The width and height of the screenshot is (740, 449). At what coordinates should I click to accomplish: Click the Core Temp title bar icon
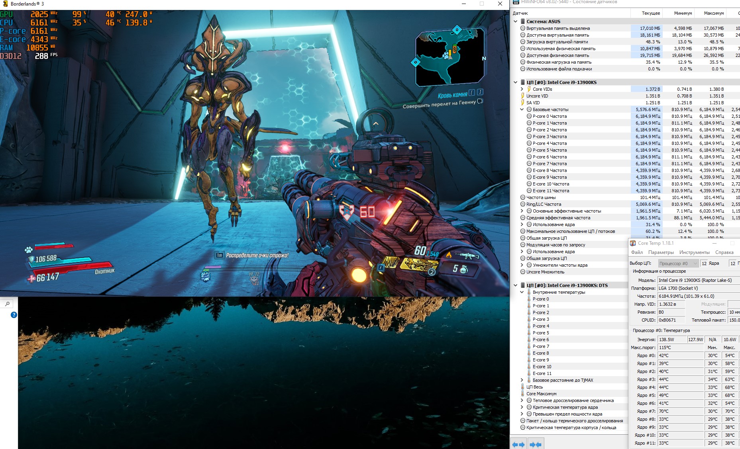[x=633, y=243]
